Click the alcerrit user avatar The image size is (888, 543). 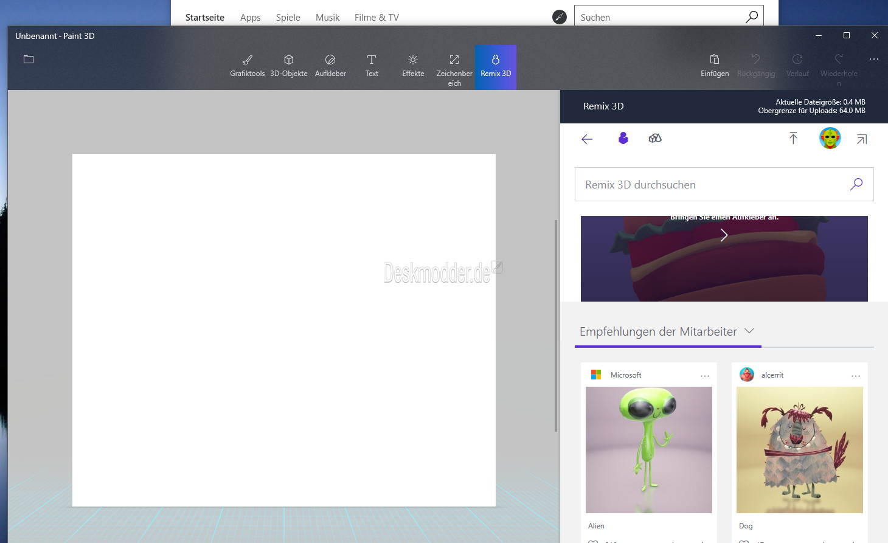pyautogui.click(x=747, y=375)
